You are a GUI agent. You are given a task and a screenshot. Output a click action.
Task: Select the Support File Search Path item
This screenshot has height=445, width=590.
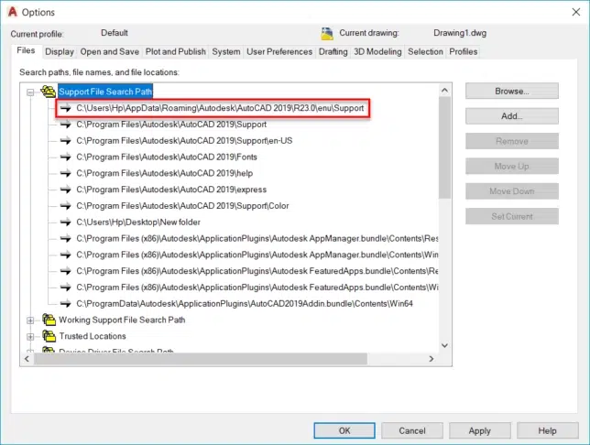(x=105, y=92)
